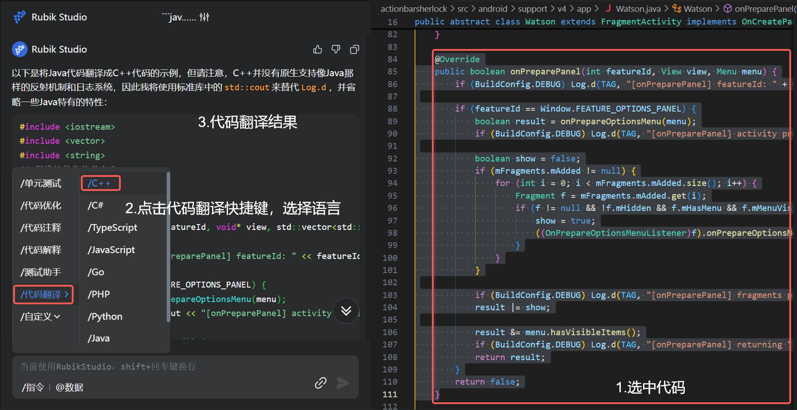Click the Rubik Studio logo in header
The image size is (797, 410).
point(20,17)
